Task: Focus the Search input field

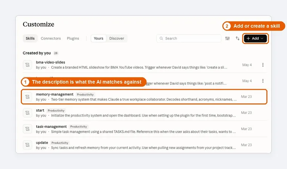Action: (189, 38)
